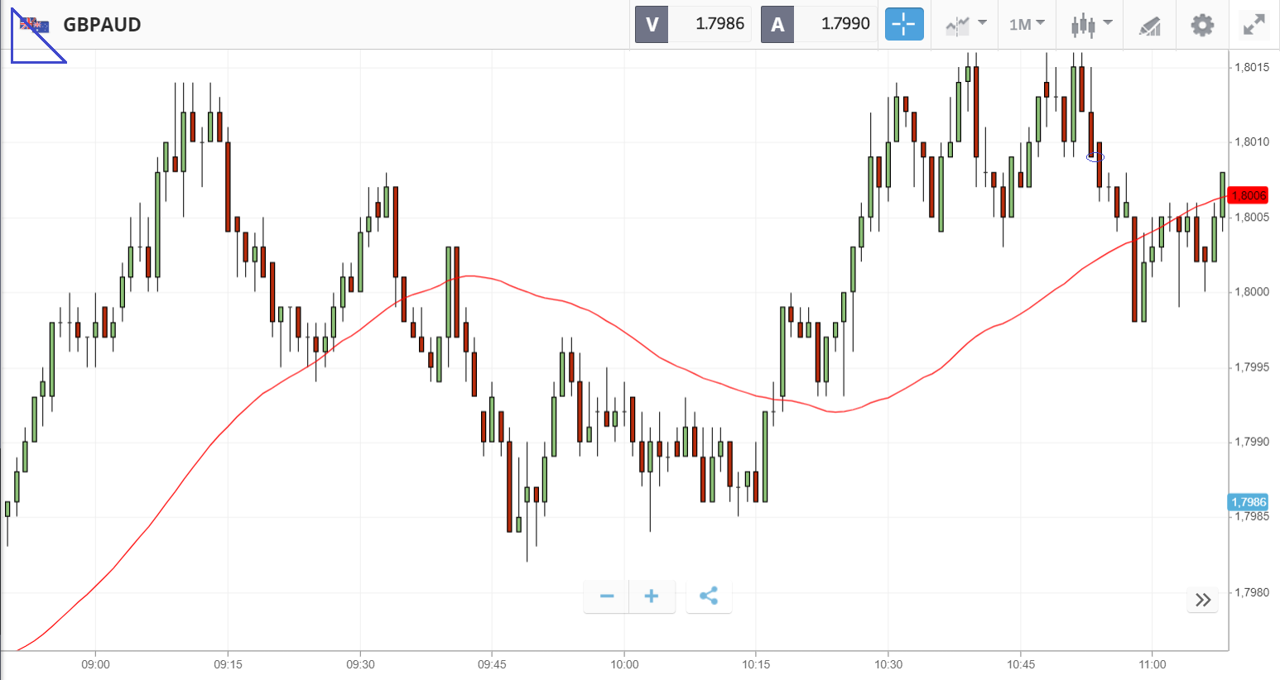
Task: Open the candlestick chart type dropdown
Action: 1090,25
